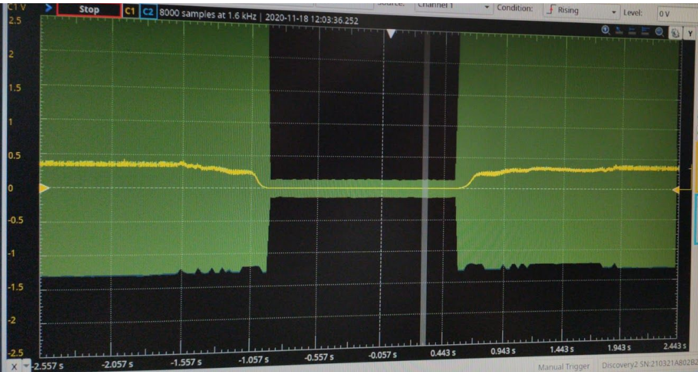Click the first cursor icon after zoom
698x372 pixels.
point(619,30)
